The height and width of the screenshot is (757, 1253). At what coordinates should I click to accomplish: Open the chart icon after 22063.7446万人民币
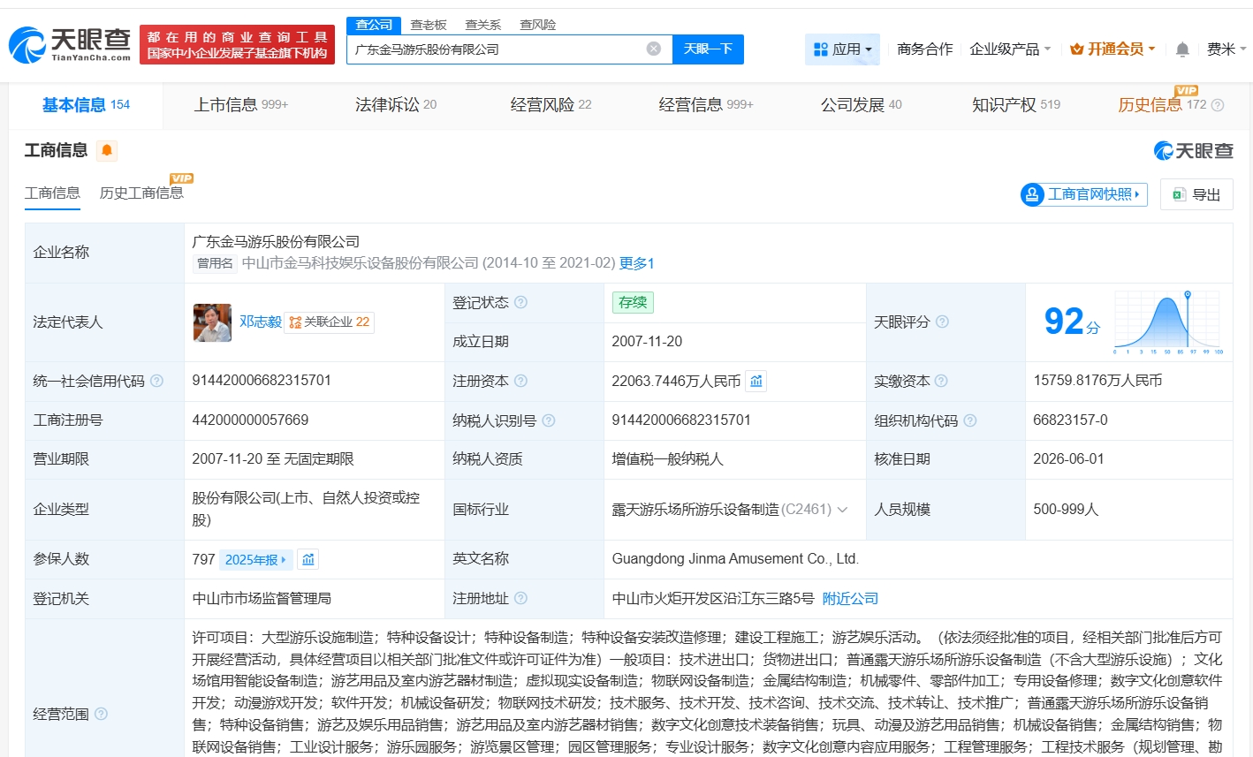[x=756, y=381]
